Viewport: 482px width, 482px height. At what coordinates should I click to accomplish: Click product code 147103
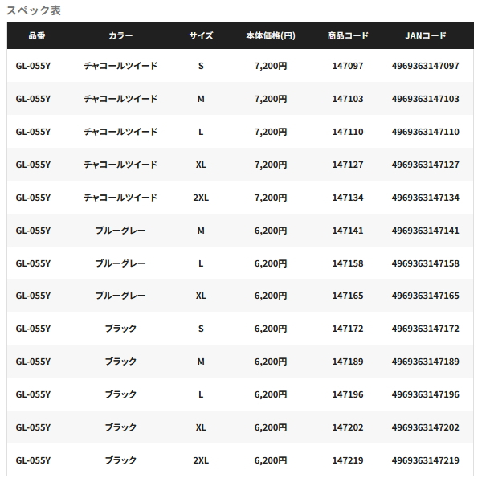348,99
